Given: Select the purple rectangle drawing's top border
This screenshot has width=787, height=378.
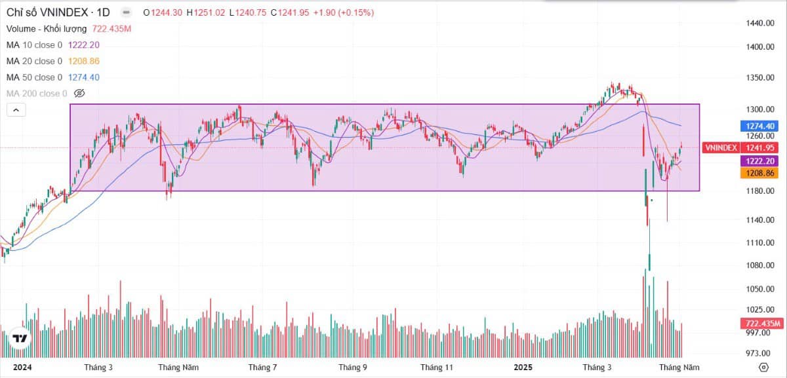Looking at the screenshot, I should (328, 104).
